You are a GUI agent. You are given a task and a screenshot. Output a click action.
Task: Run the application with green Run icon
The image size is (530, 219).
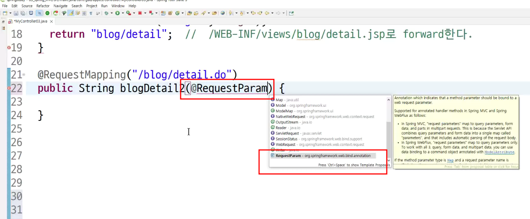point(117,13)
